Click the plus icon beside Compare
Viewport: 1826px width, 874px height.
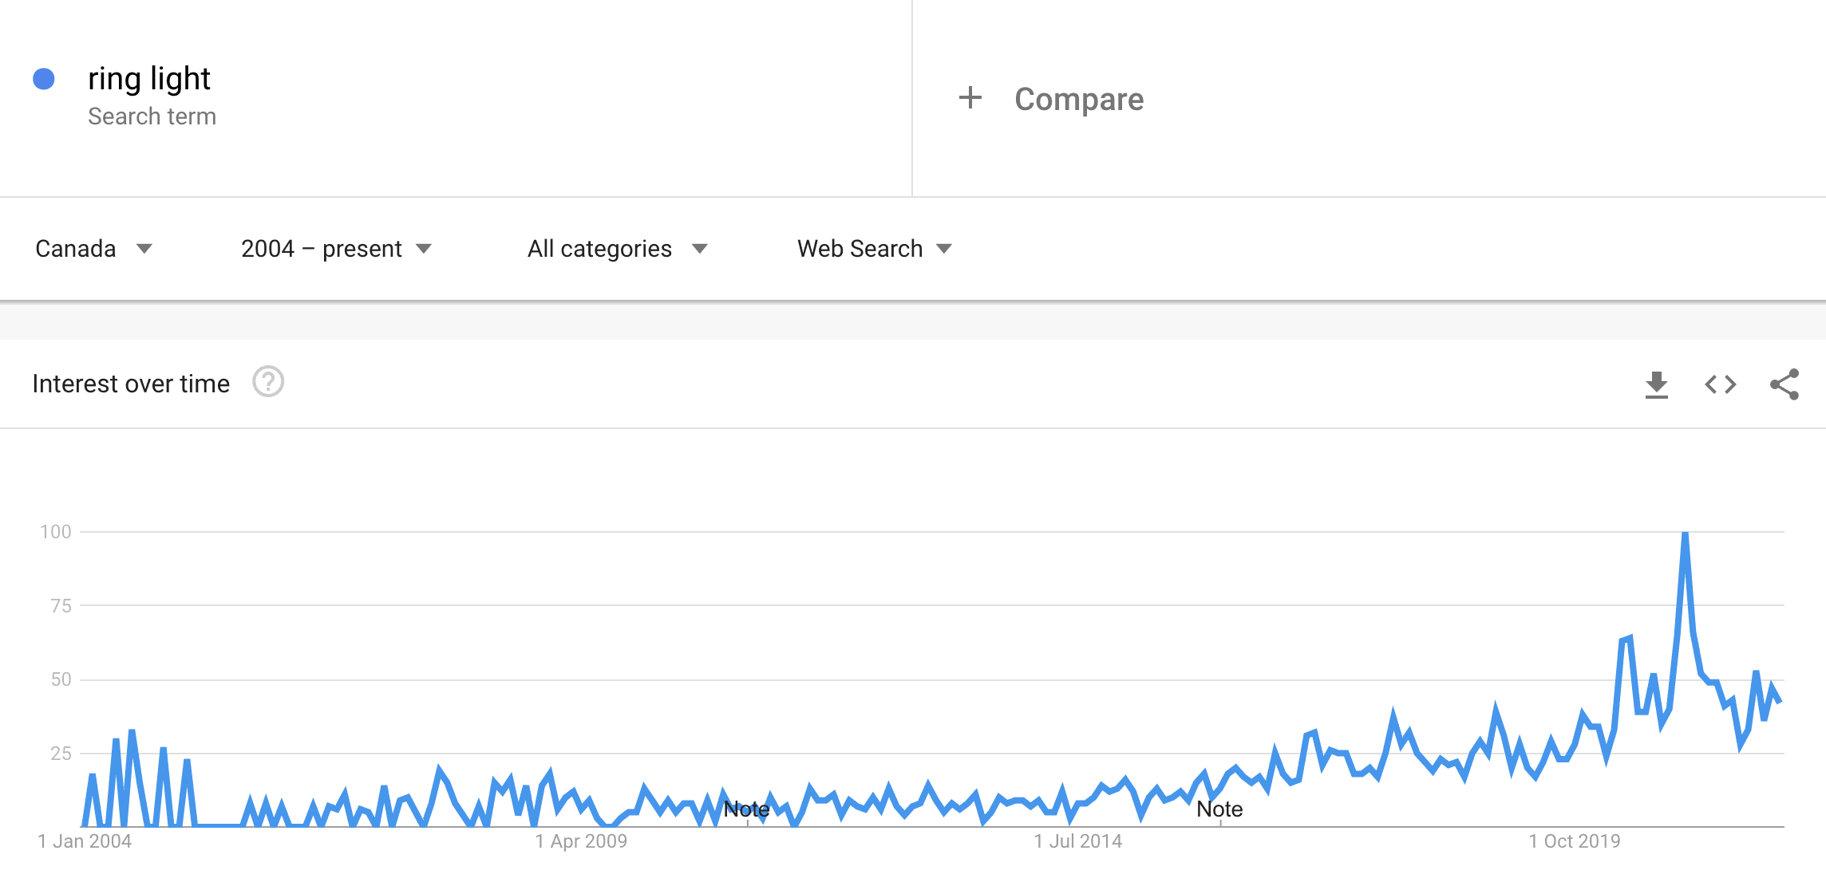pyautogui.click(x=970, y=98)
